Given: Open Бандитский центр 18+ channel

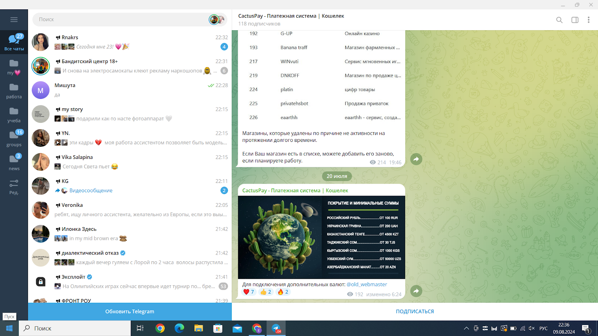Looking at the screenshot, I should [x=130, y=66].
